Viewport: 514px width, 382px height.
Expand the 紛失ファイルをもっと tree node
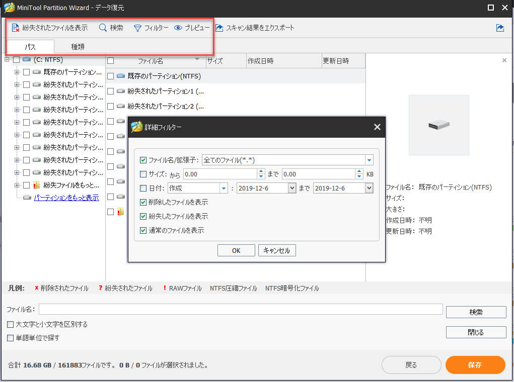(17, 185)
